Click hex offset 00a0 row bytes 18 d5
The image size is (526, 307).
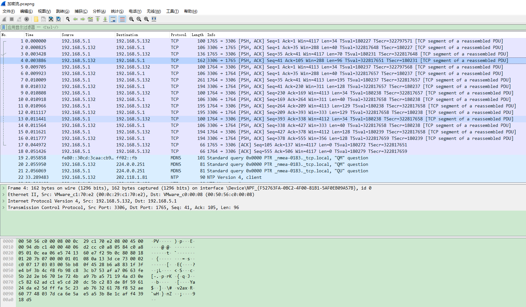click(x=25, y=300)
